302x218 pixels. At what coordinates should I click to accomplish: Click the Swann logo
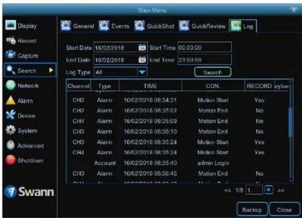pyautogui.click(x=29, y=192)
